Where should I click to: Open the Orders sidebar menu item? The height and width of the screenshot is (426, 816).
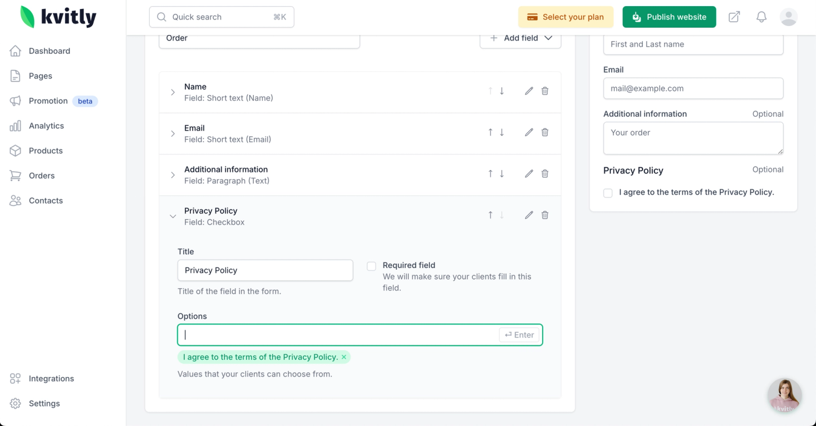42,176
